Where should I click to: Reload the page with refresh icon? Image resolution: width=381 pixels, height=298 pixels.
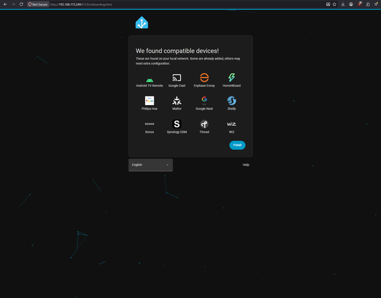point(21,4)
